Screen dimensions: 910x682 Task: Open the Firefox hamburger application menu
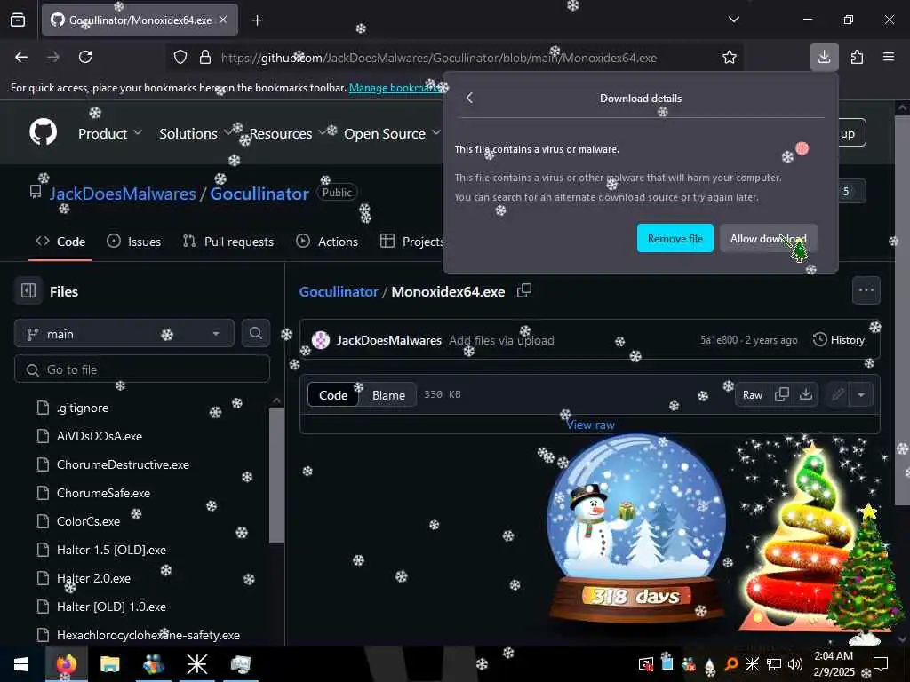[x=889, y=57]
